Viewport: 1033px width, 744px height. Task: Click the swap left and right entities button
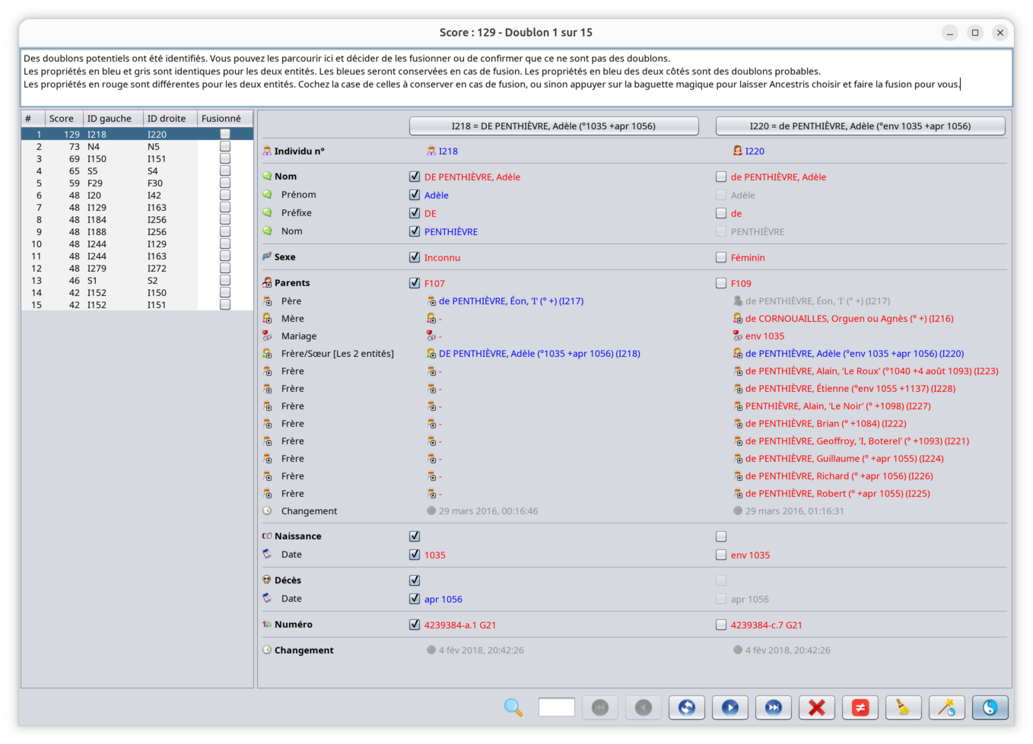686,707
